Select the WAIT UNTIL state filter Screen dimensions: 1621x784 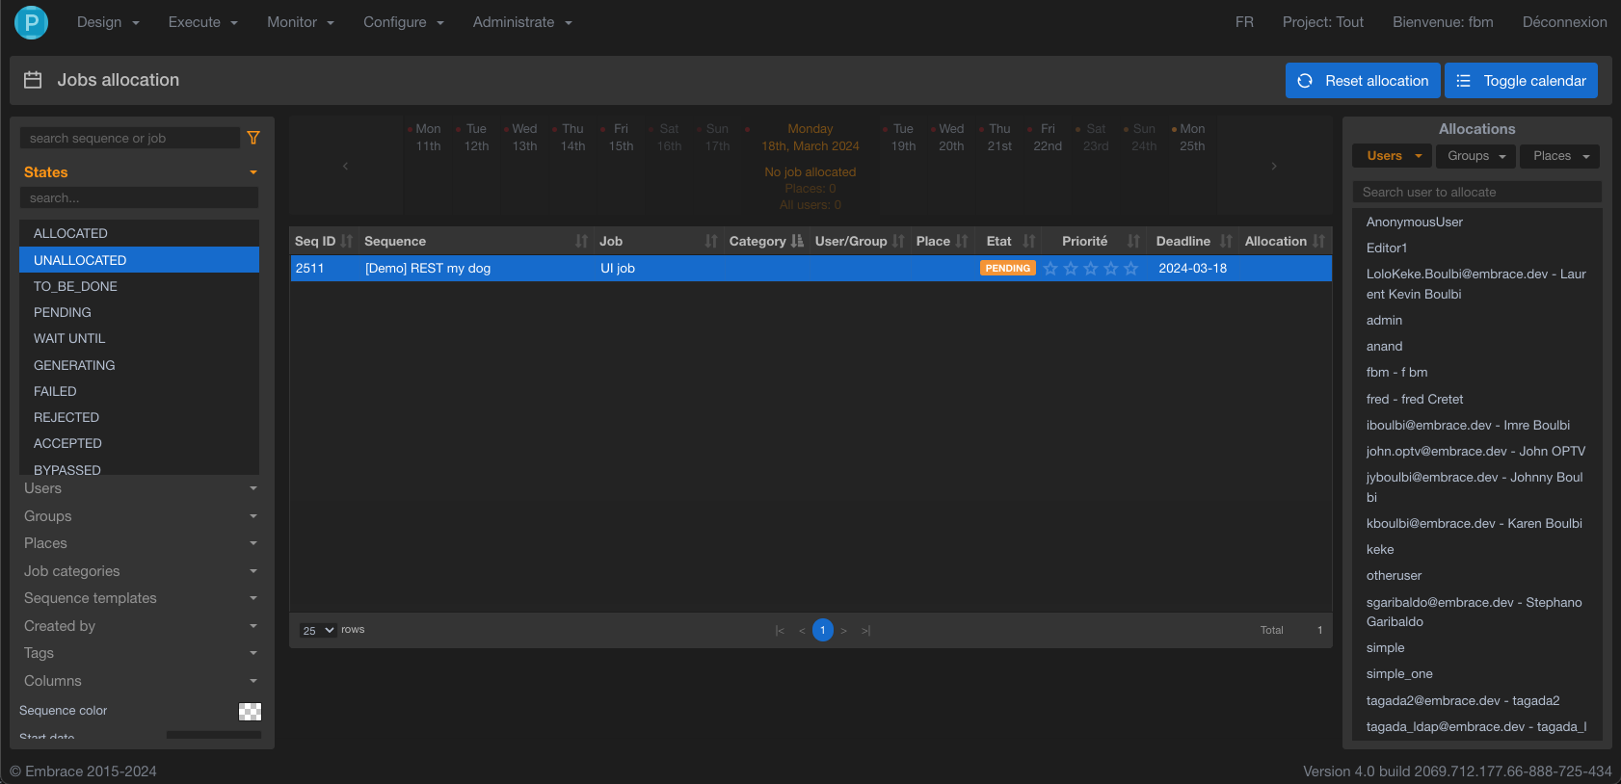click(140, 338)
